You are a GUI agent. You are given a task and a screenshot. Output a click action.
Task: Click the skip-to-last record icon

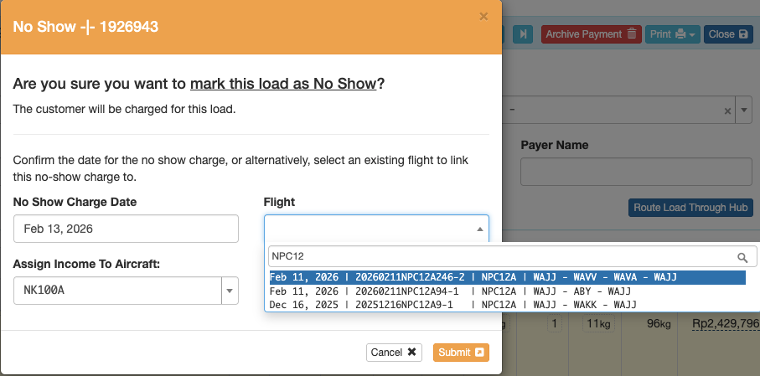523,34
